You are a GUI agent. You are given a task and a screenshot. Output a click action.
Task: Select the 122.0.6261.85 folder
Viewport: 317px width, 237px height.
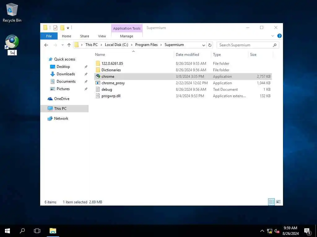112,64
